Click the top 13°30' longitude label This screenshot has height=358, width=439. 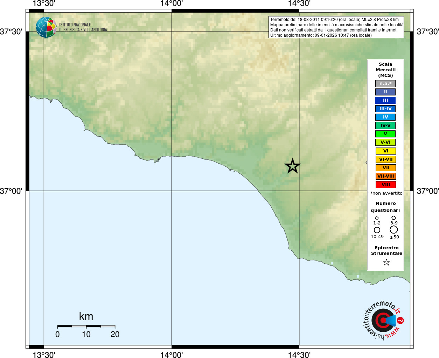[44, 3]
